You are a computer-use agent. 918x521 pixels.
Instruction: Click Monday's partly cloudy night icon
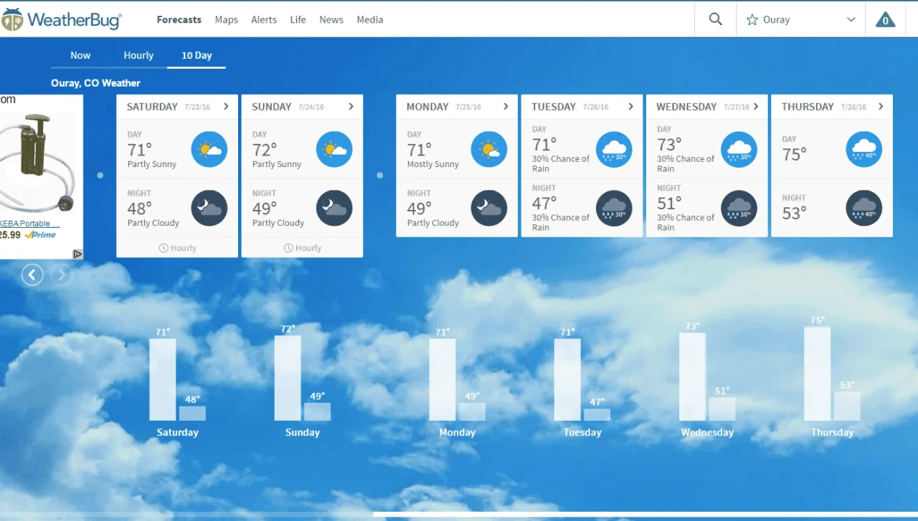[489, 209]
